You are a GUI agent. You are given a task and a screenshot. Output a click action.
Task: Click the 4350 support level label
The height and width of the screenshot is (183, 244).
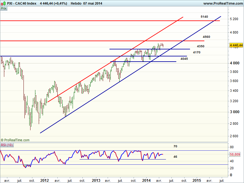pyautogui.click(x=200, y=46)
